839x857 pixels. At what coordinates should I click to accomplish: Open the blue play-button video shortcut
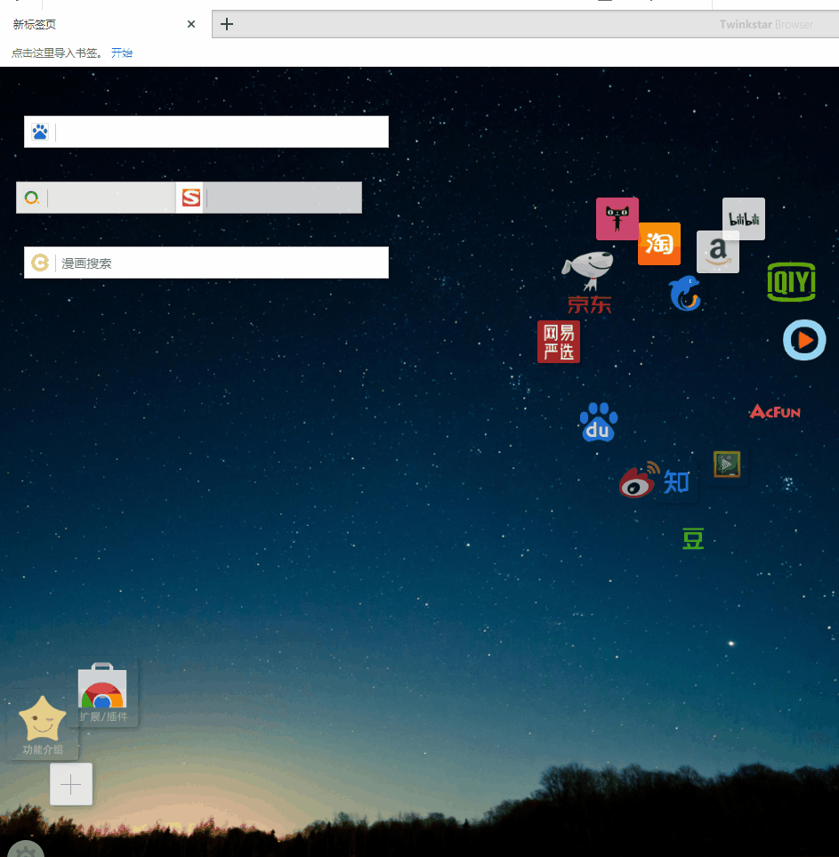tap(804, 340)
